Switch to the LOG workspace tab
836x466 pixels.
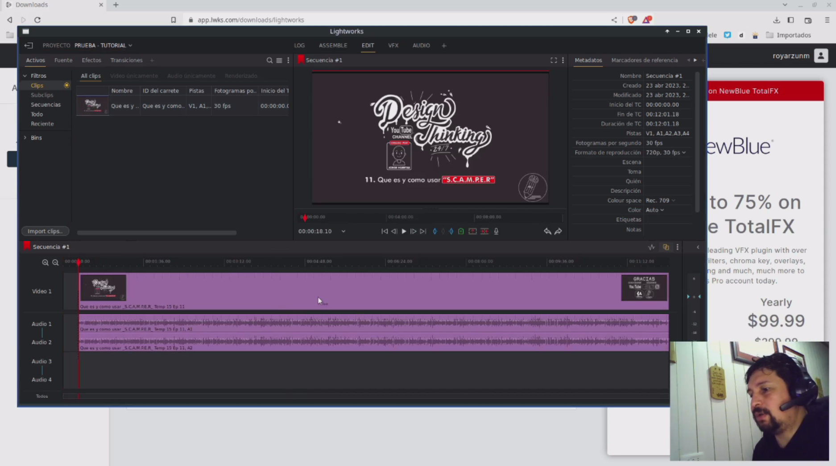pos(299,45)
